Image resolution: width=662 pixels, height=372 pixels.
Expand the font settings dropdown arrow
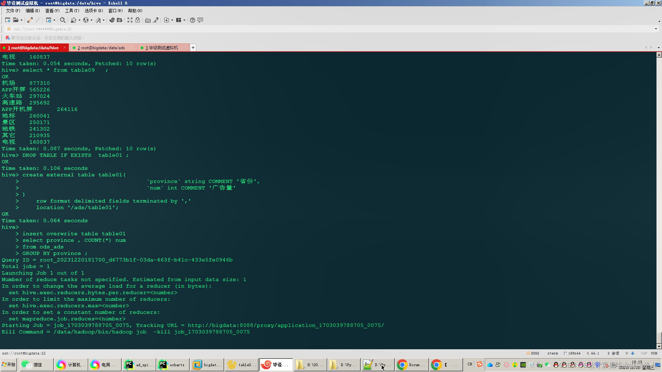coord(103,20)
